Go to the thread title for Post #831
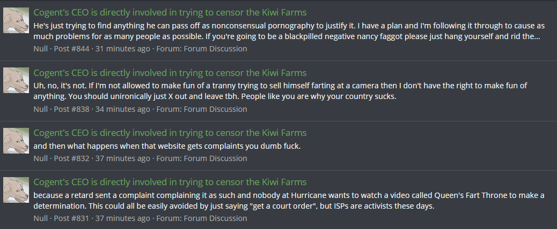 (170, 182)
